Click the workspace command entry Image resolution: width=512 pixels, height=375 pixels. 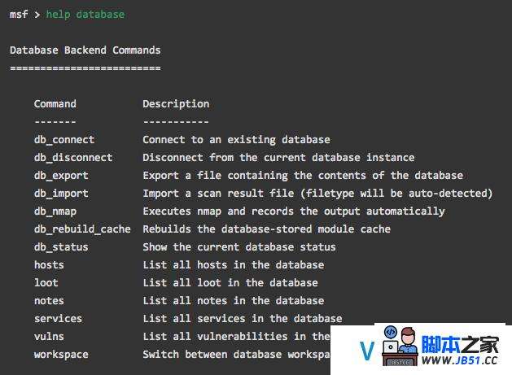pos(61,355)
